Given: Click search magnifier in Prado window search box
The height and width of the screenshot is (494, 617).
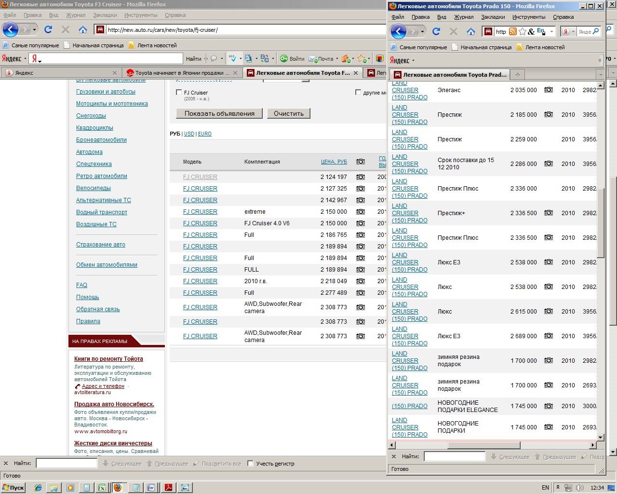Looking at the screenshot, I should (596, 31).
